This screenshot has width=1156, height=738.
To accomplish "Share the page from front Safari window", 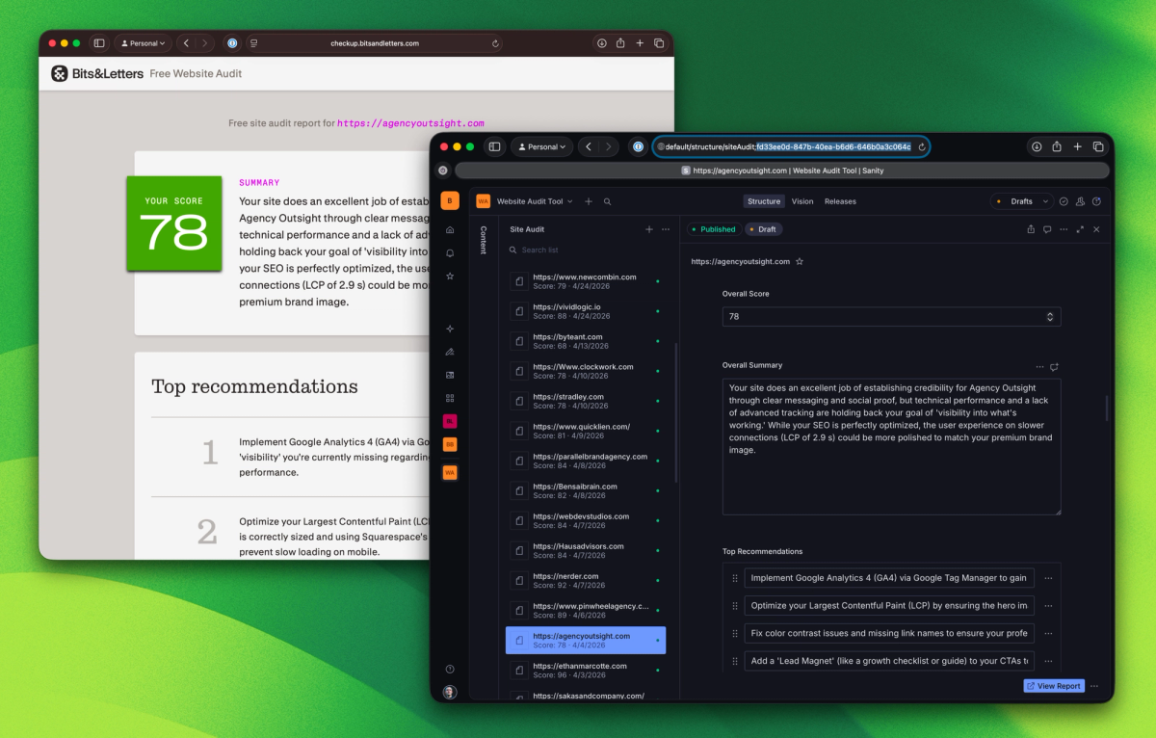I will 1057,146.
